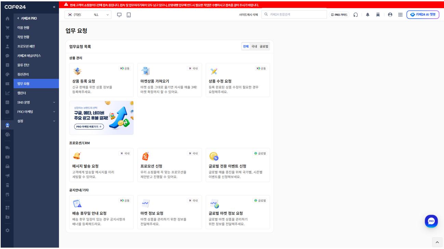The image size is (444, 249).
Task: Expand the SNS 운영 sidebar menu
Action: coord(36,102)
